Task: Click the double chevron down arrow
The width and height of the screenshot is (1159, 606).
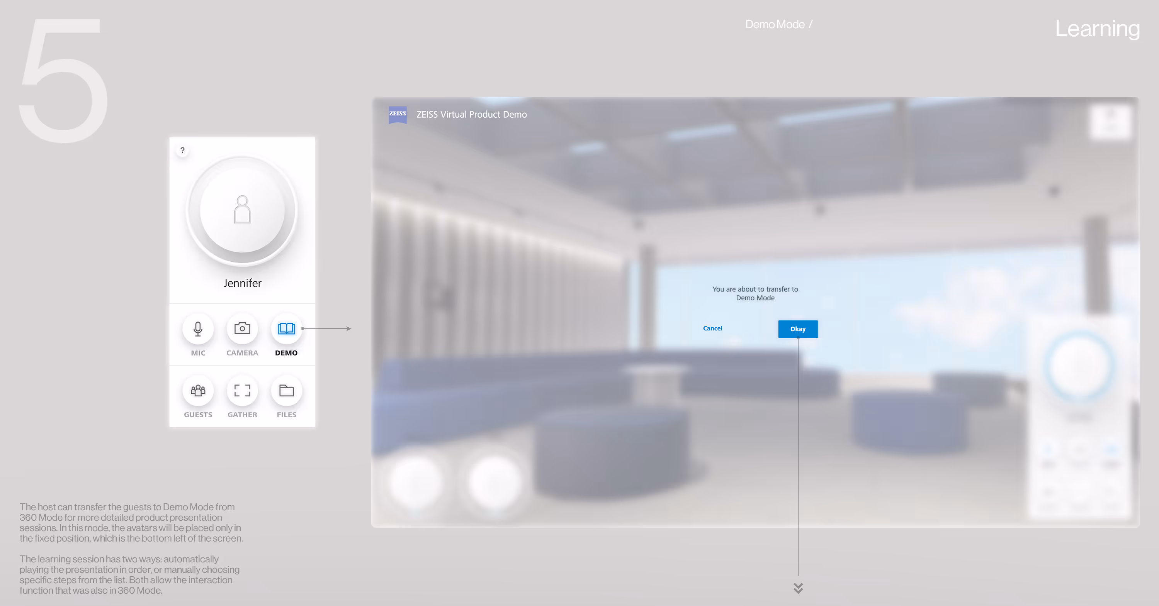Action: pos(798,588)
